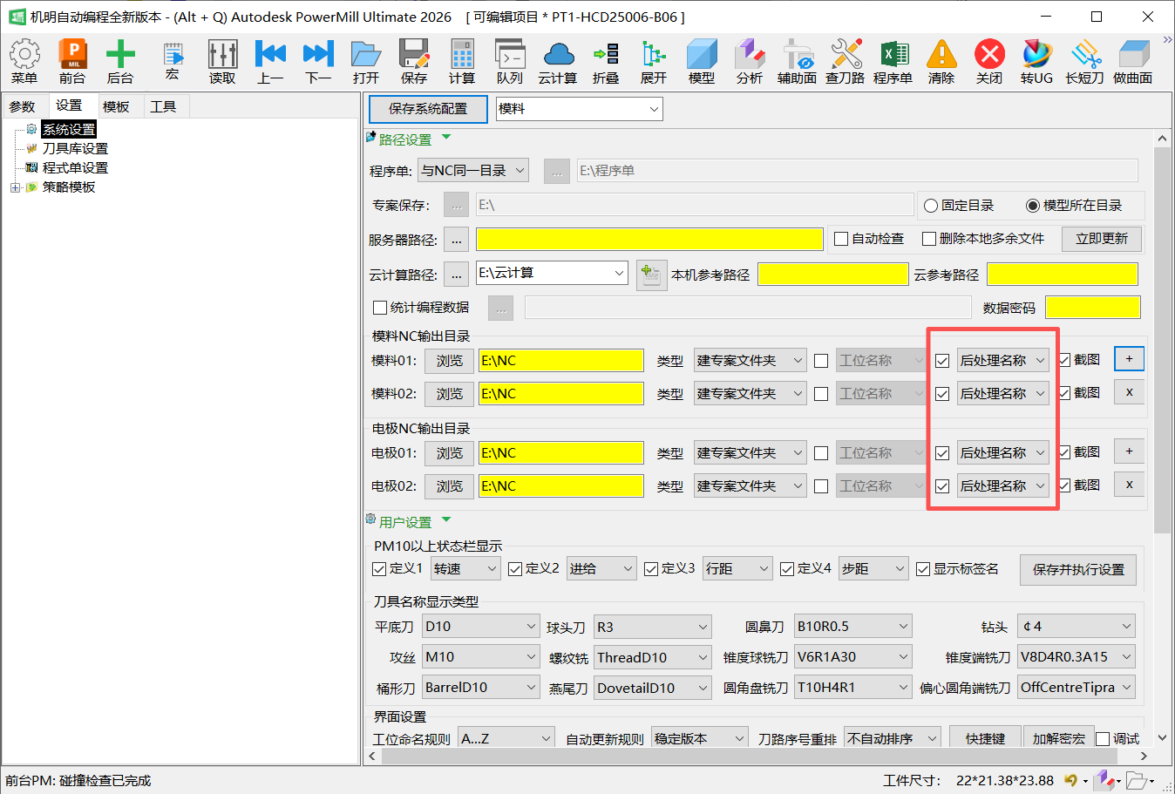Click the yellow 服务器路径 input field

click(x=649, y=240)
